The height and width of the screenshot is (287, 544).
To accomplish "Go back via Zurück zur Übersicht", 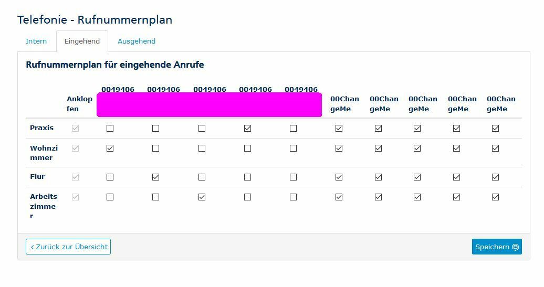I will point(68,247).
